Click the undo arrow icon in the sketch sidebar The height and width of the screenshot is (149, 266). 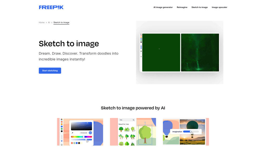(141, 53)
